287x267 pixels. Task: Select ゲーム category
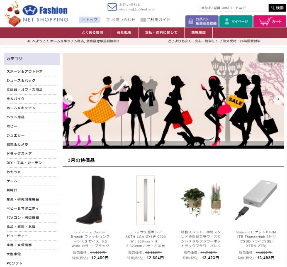pos(12,181)
